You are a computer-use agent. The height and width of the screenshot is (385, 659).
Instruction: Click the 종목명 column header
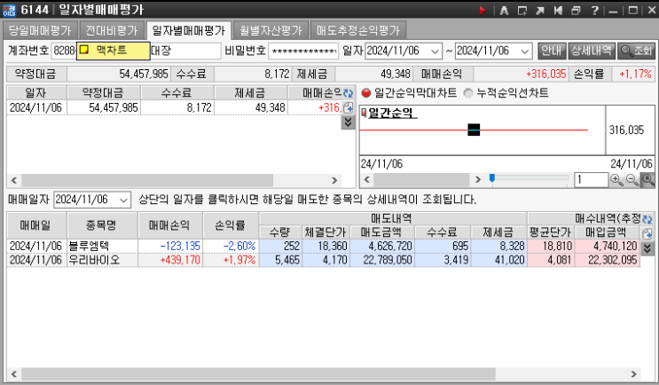[102, 225]
